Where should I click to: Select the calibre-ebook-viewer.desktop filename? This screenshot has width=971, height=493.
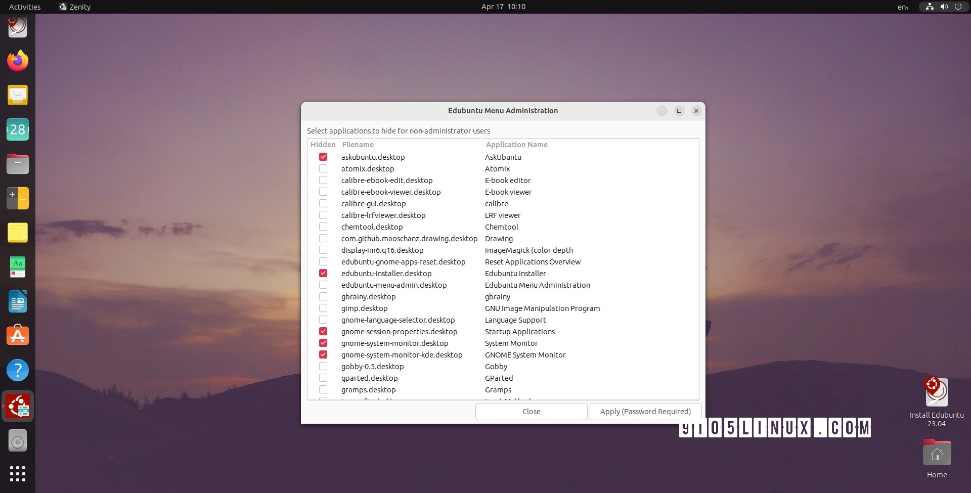pos(391,192)
